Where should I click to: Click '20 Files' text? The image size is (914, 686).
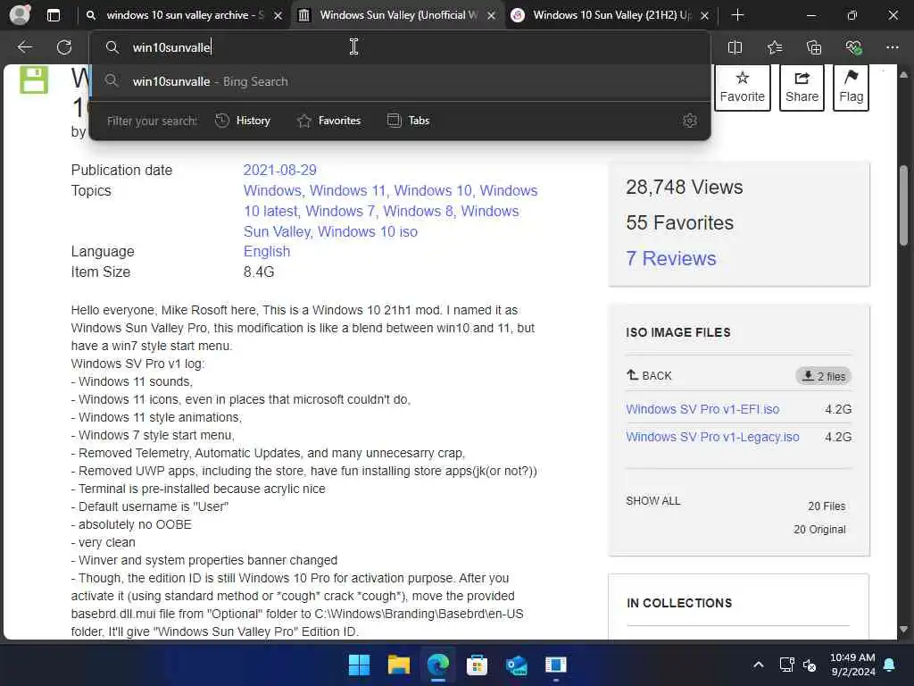coord(826,506)
